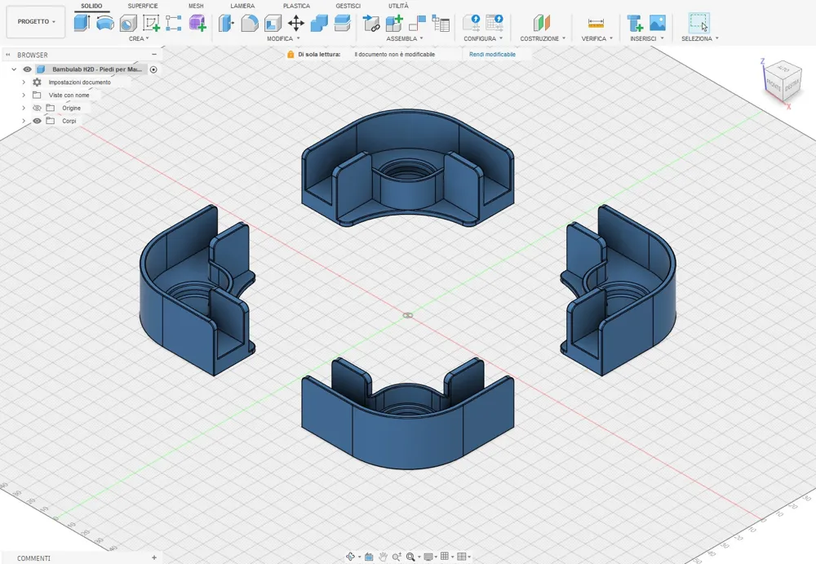
Task: Select the Offset Face tool icon
Action: (343, 23)
